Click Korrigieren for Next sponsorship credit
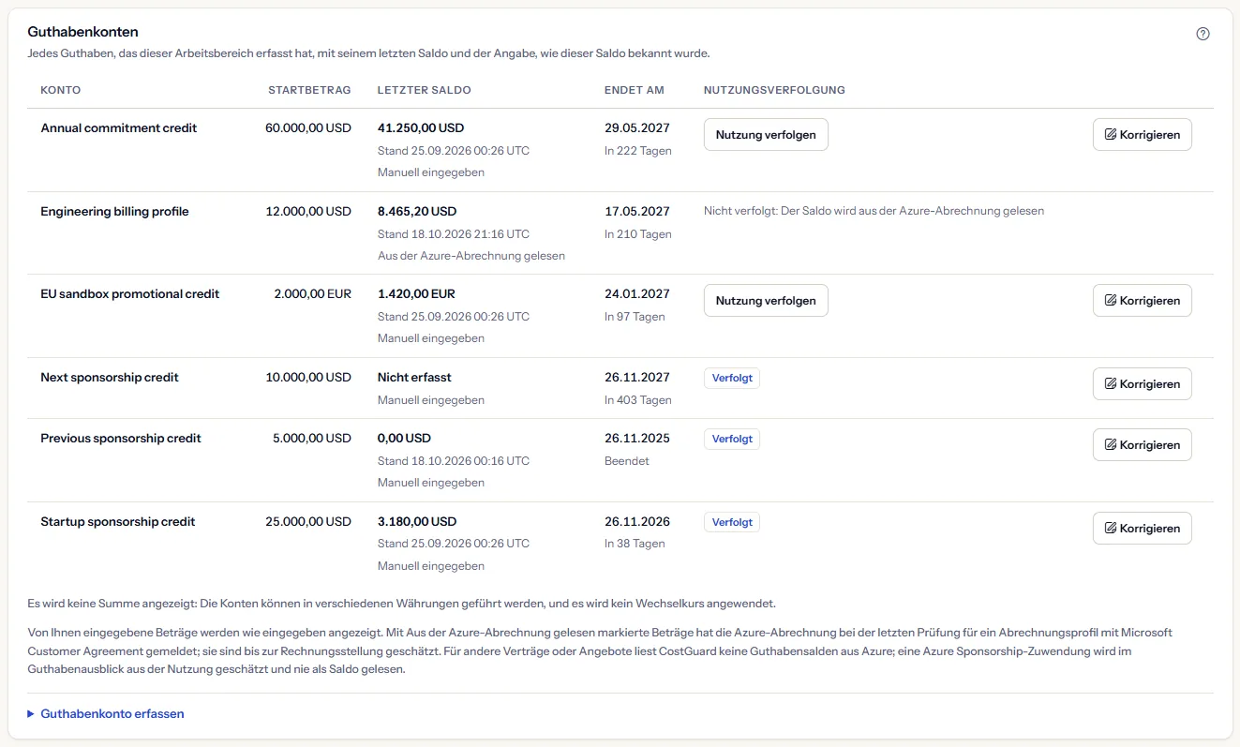This screenshot has height=747, width=1240. click(x=1143, y=383)
